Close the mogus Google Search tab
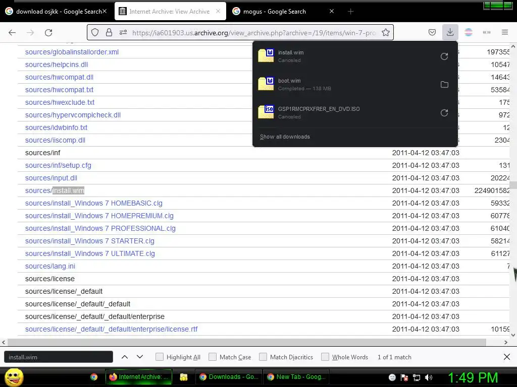The height and width of the screenshot is (387, 517). (x=332, y=11)
